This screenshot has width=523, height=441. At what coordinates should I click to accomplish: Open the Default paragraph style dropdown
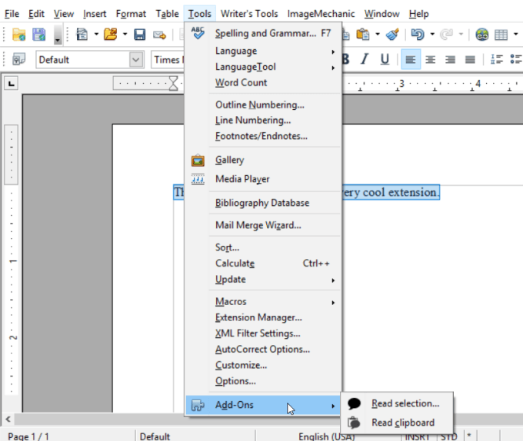coord(136,60)
